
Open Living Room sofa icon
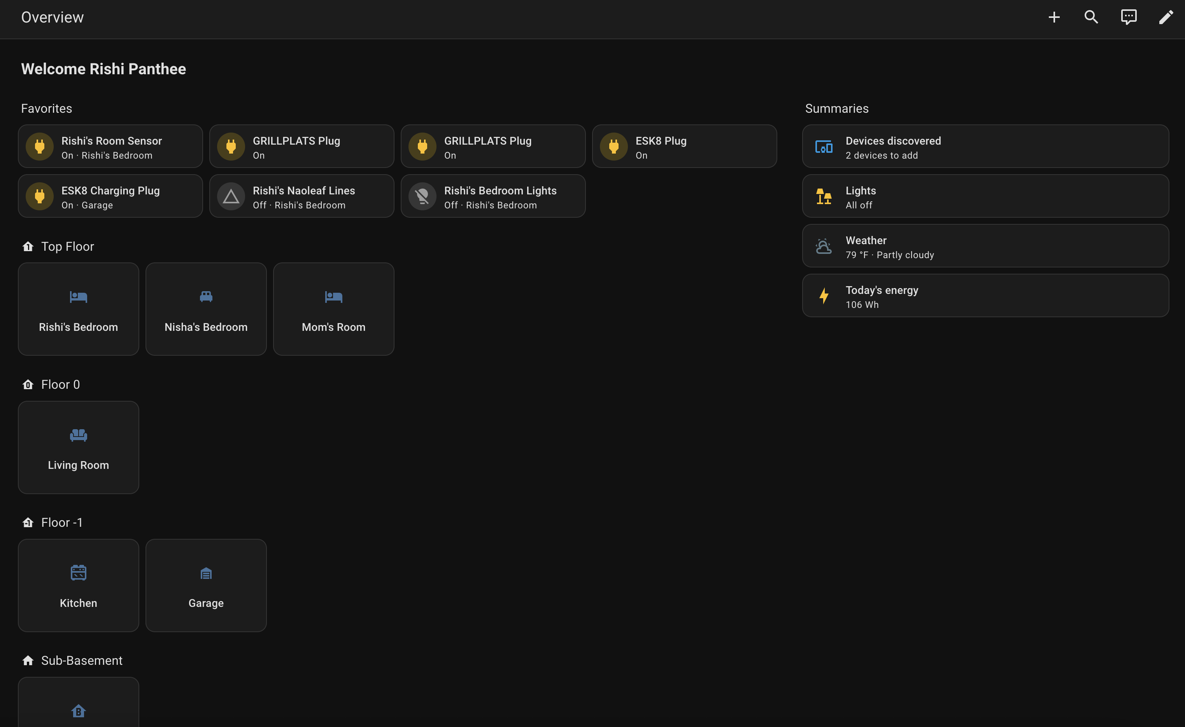pos(79,435)
